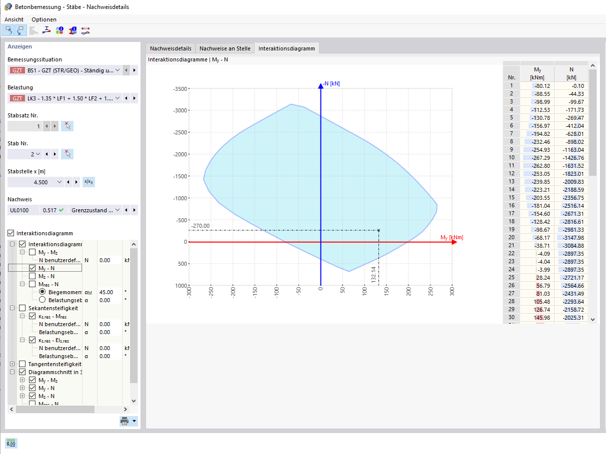This screenshot has height=454, width=606.
Task: Click the Nr. column header
Action: coord(511,73)
